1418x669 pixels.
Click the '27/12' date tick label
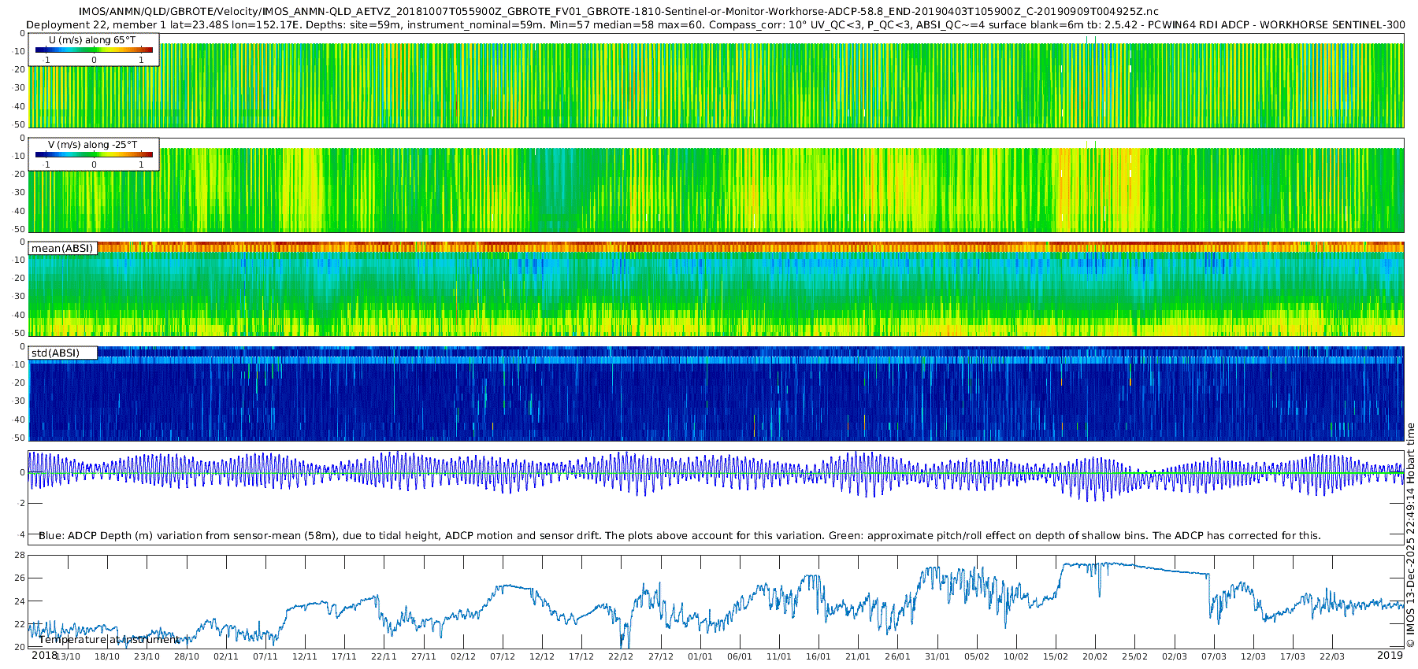click(661, 656)
